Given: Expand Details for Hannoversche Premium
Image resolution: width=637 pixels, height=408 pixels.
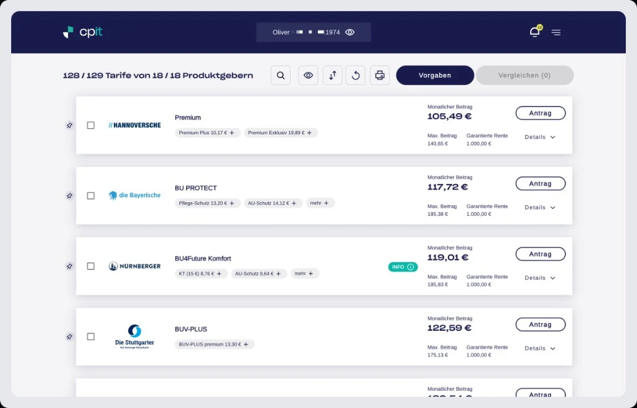Looking at the screenshot, I should point(540,137).
